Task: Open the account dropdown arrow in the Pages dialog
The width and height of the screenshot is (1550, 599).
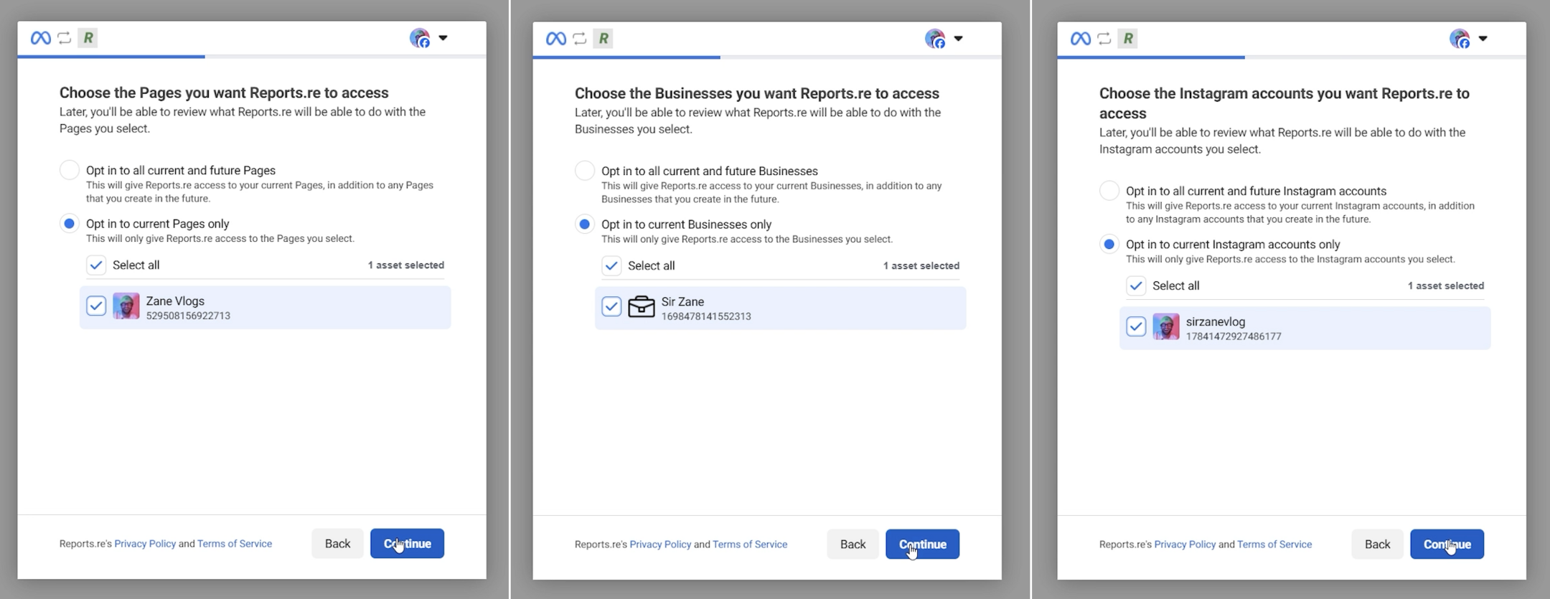Action: [x=443, y=38]
